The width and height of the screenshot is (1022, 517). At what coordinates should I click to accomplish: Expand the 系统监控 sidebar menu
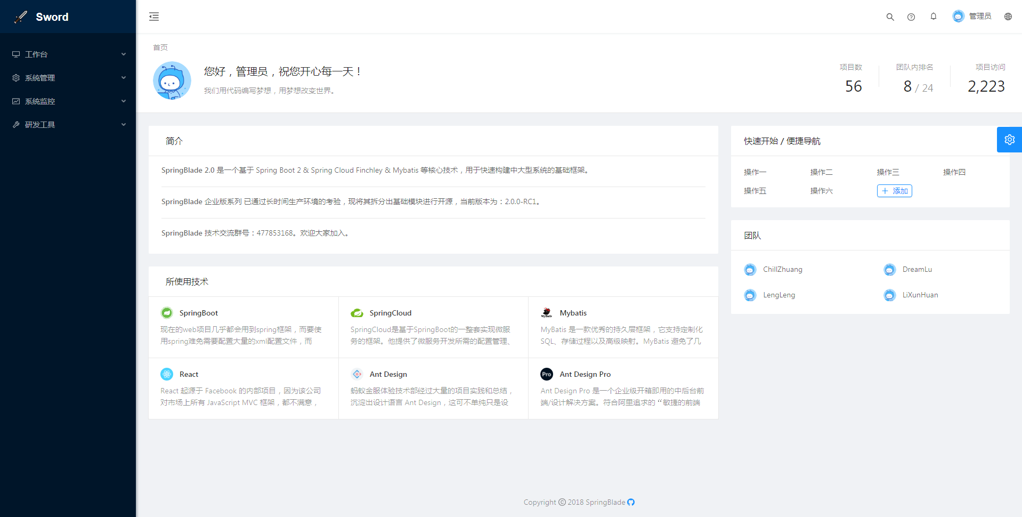[x=68, y=101]
